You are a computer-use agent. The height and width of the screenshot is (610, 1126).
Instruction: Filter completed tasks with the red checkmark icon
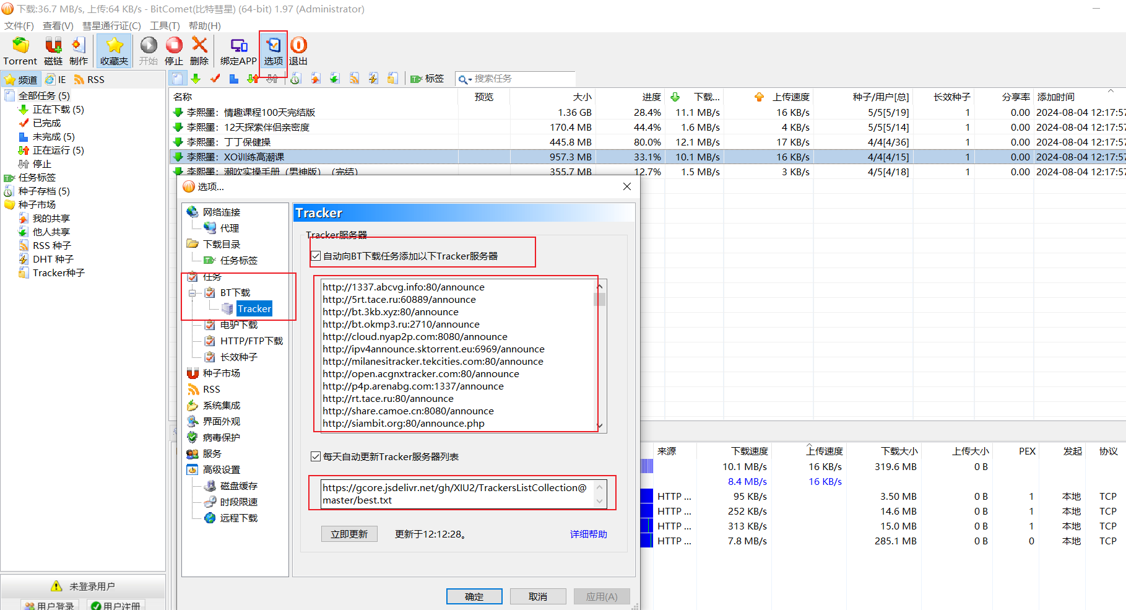tap(215, 79)
